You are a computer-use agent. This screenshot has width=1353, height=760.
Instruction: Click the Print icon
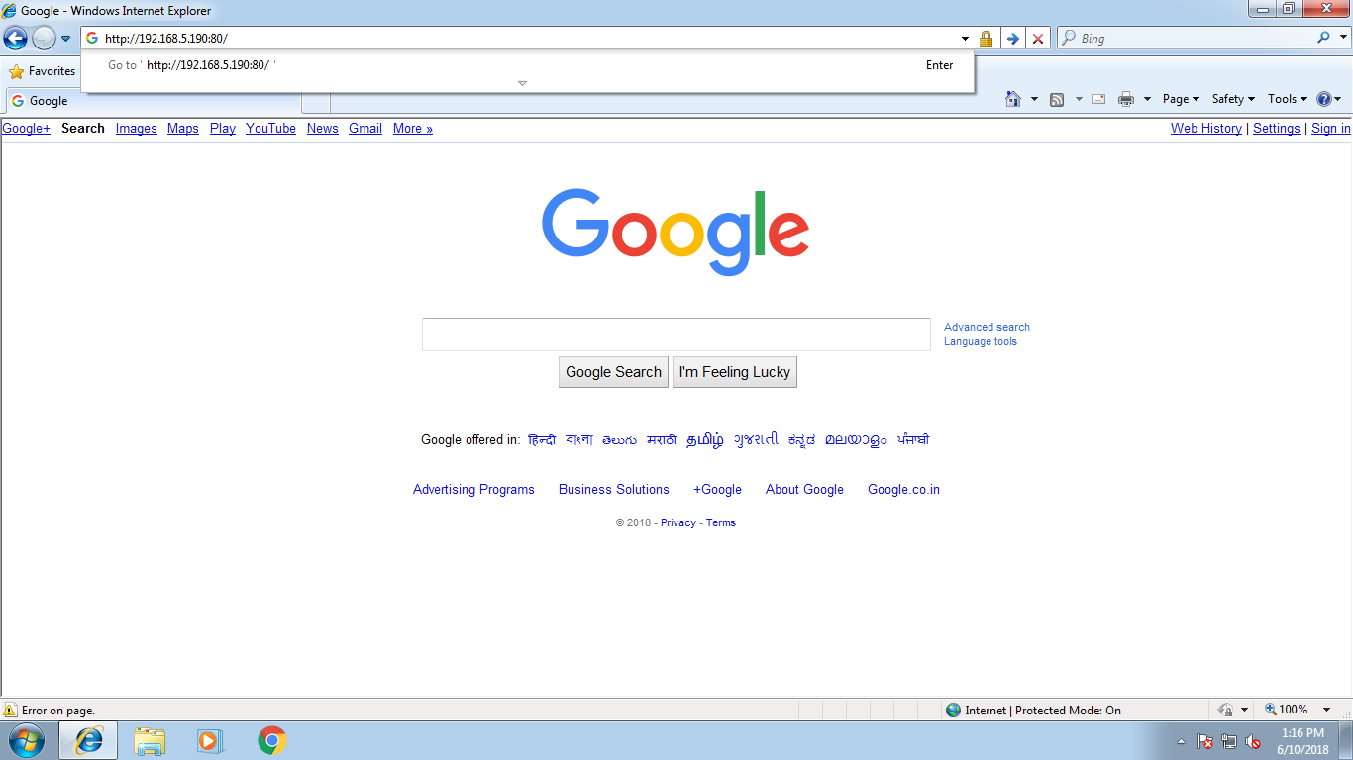[1126, 99]
